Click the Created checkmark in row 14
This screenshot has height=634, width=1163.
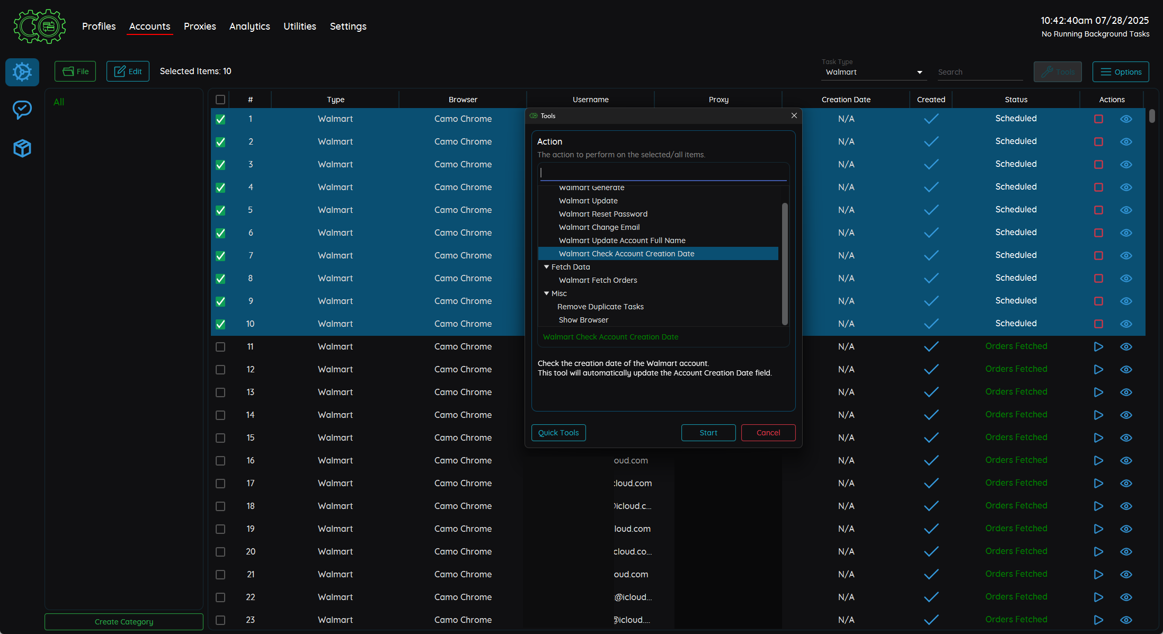pos(931,415)
